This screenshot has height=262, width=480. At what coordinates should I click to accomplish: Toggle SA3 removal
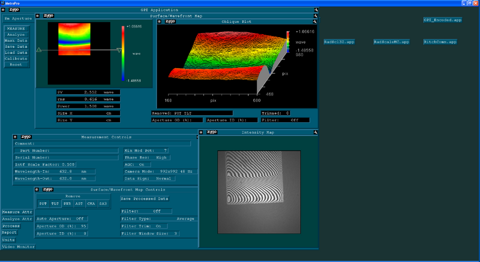pyautogui.click(x=103, y=204)
